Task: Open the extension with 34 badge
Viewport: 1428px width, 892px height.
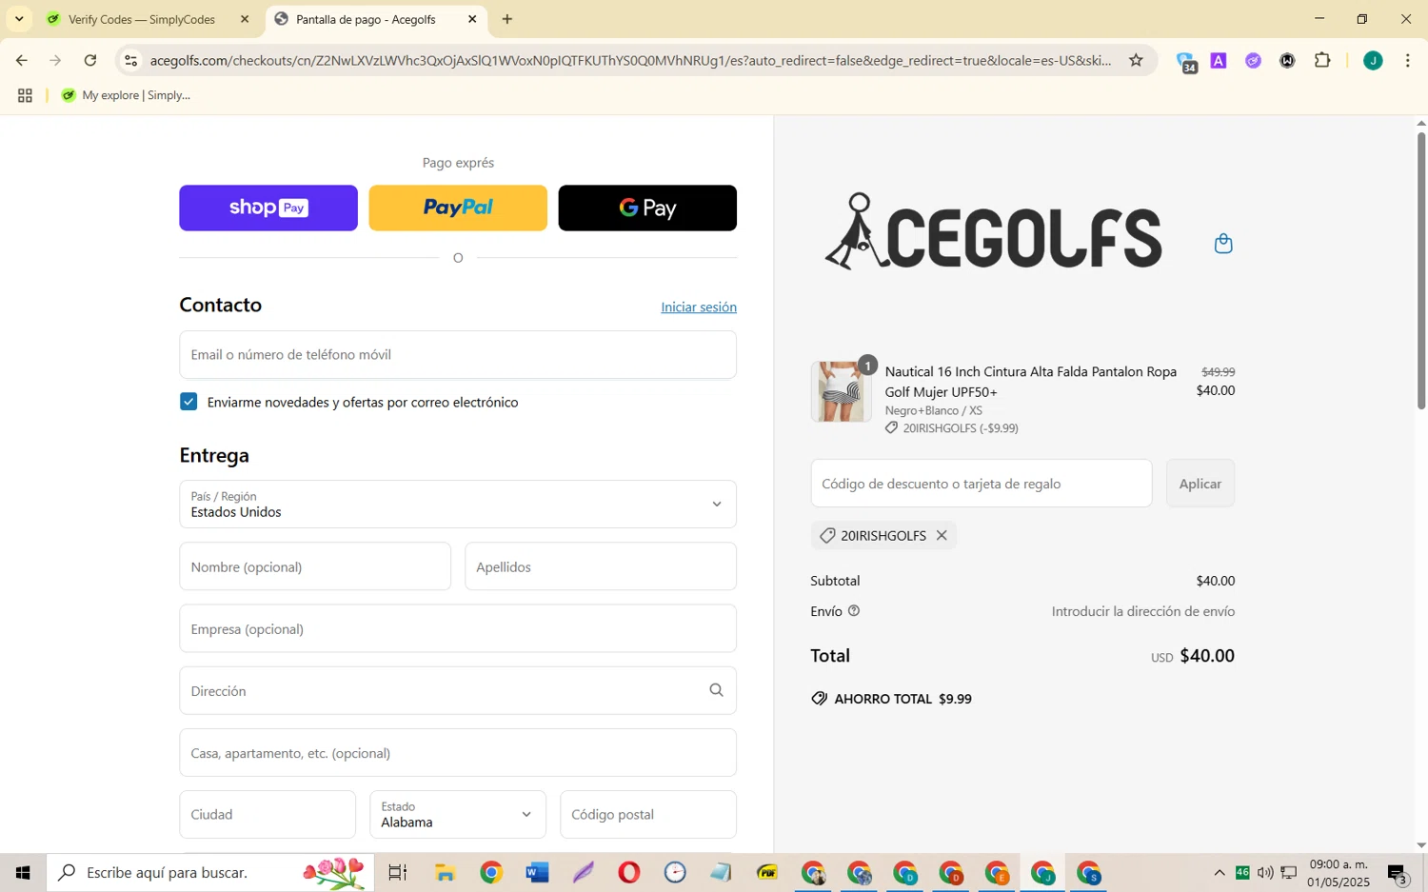Action: [x=1186, y=62]
